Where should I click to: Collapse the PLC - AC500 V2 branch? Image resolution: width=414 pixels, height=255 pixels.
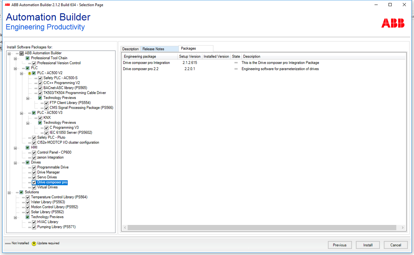coord(21,73)
